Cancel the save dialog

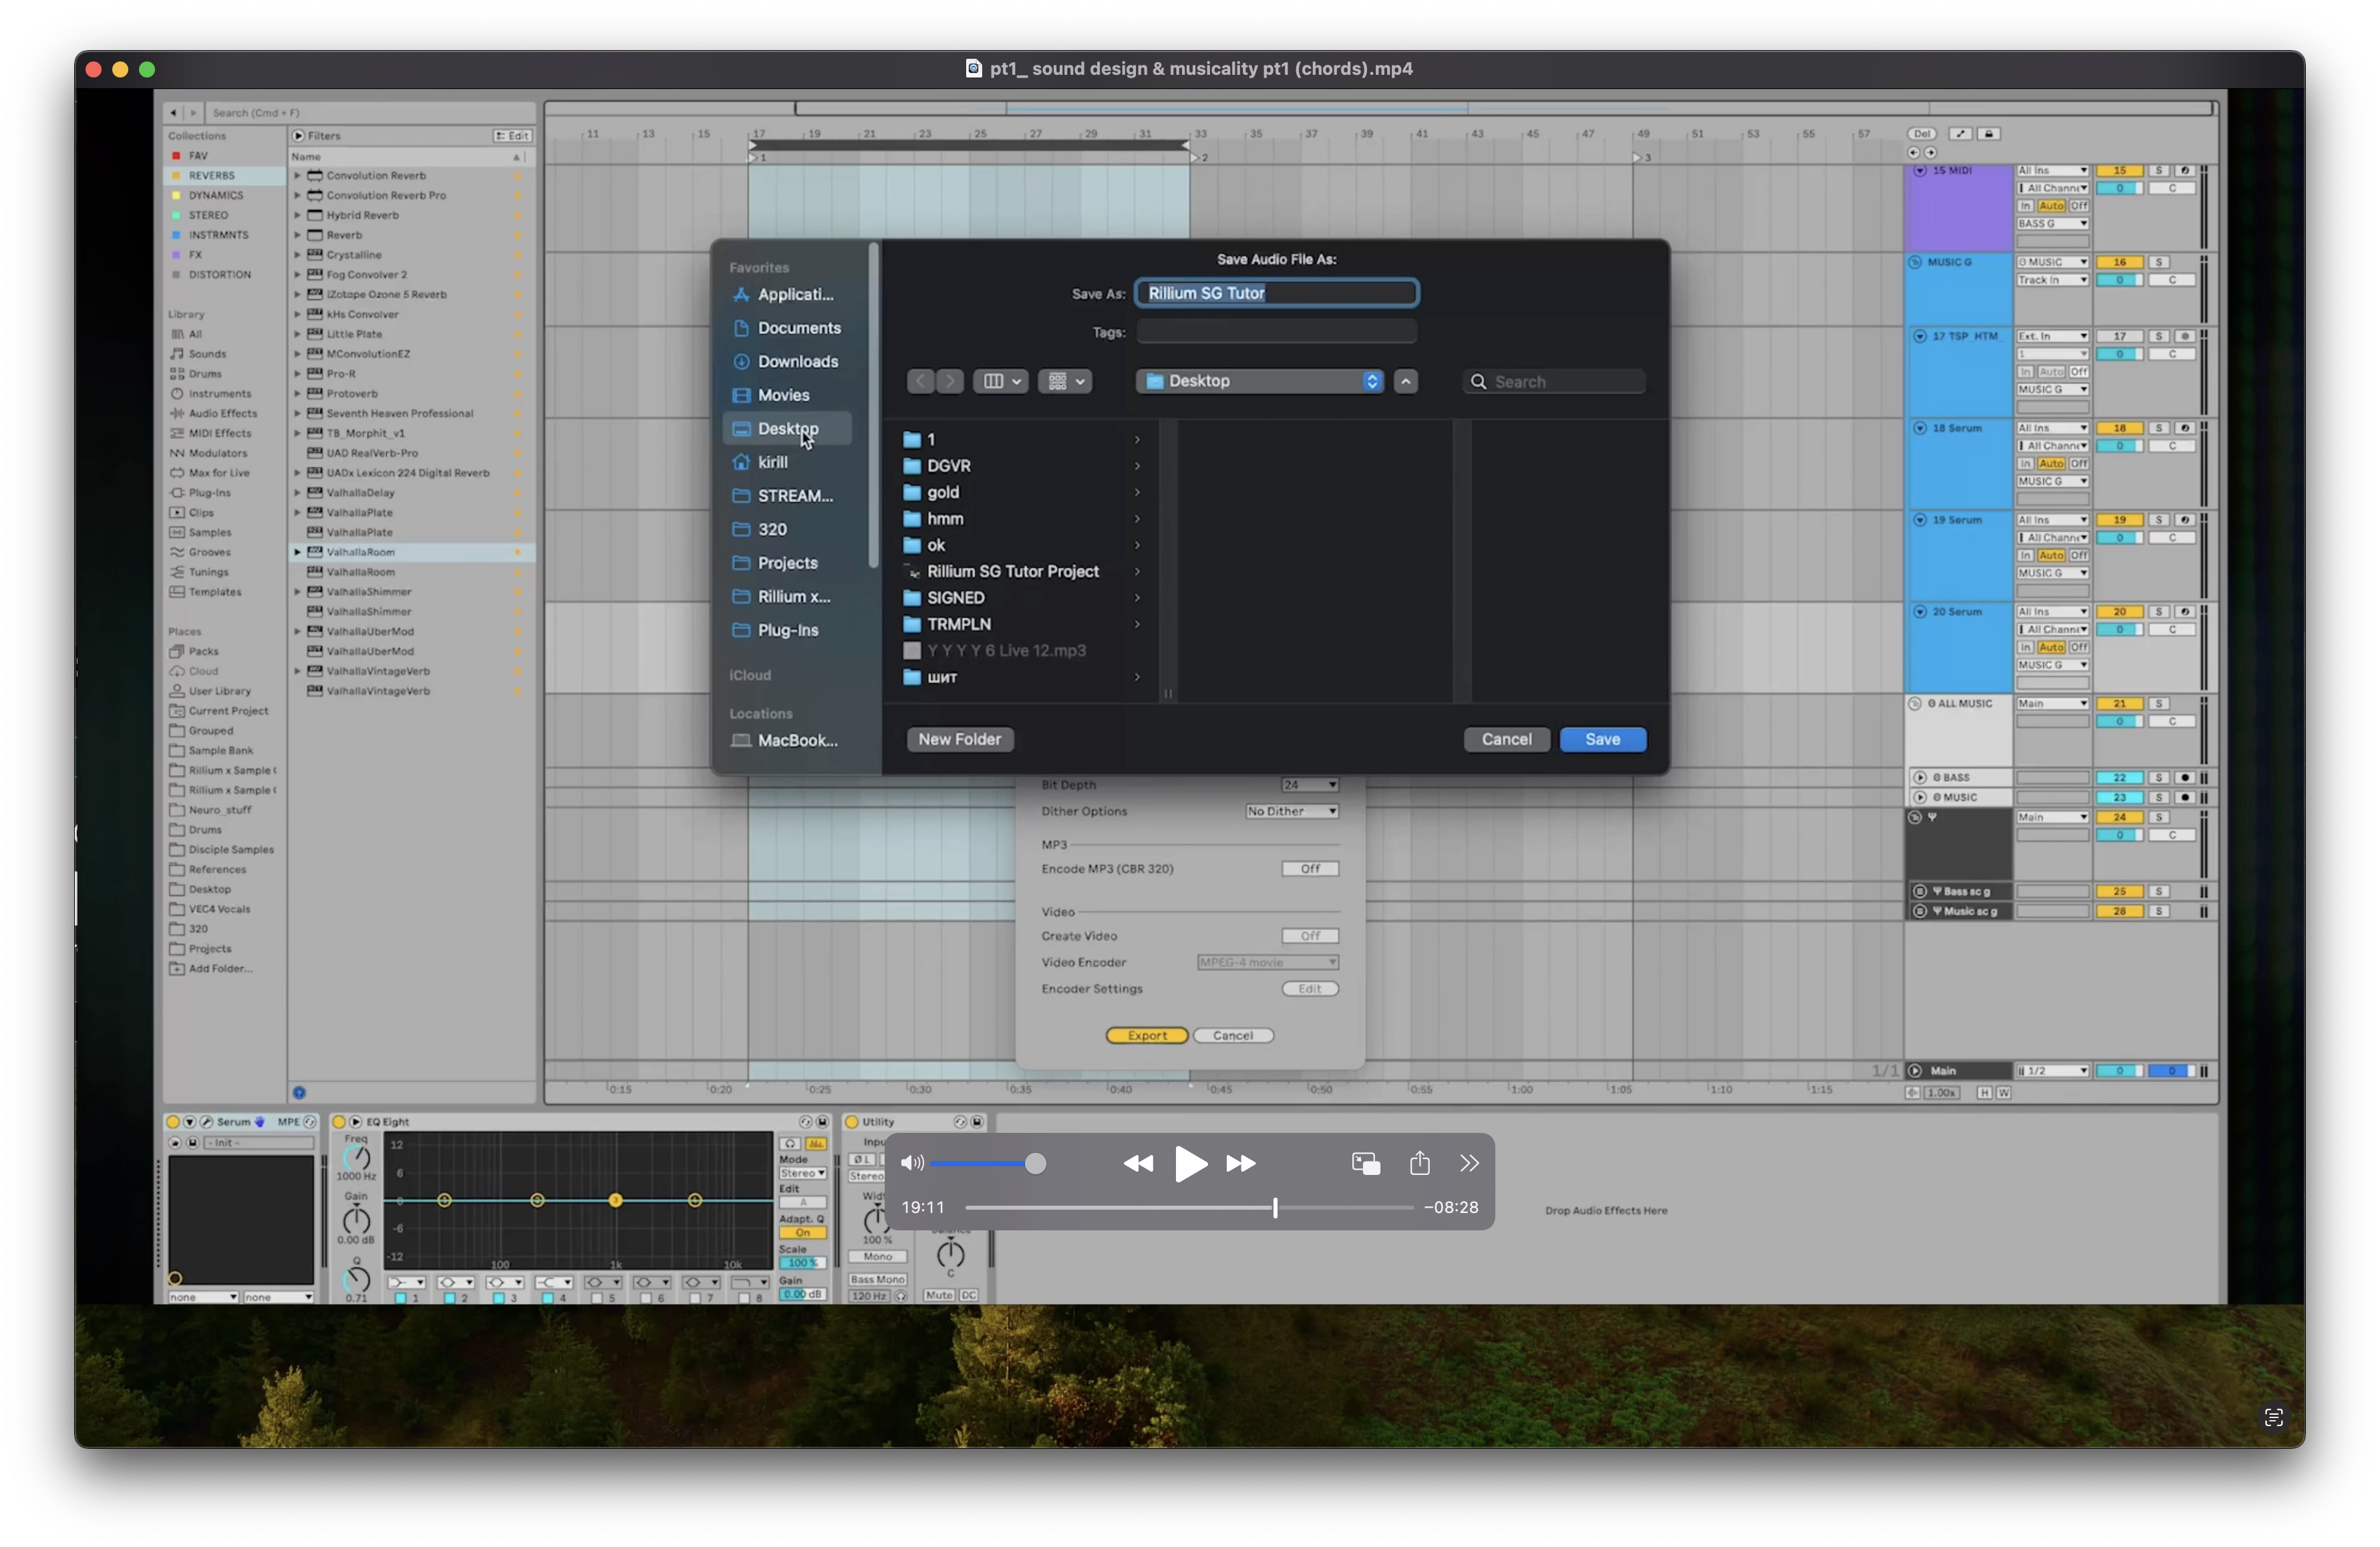(1506, 739)
